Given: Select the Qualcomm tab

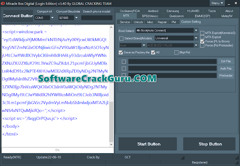Looking at the screenshot, I should [x=176, y=16].
